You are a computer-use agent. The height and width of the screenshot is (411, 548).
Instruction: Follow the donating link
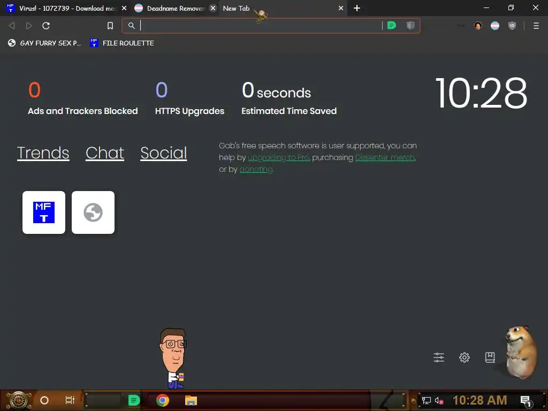point(256,169)
